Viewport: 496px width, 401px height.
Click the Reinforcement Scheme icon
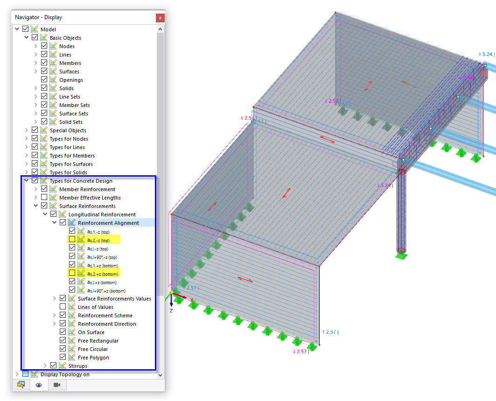72,315
